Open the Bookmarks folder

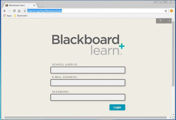(21, 16)
